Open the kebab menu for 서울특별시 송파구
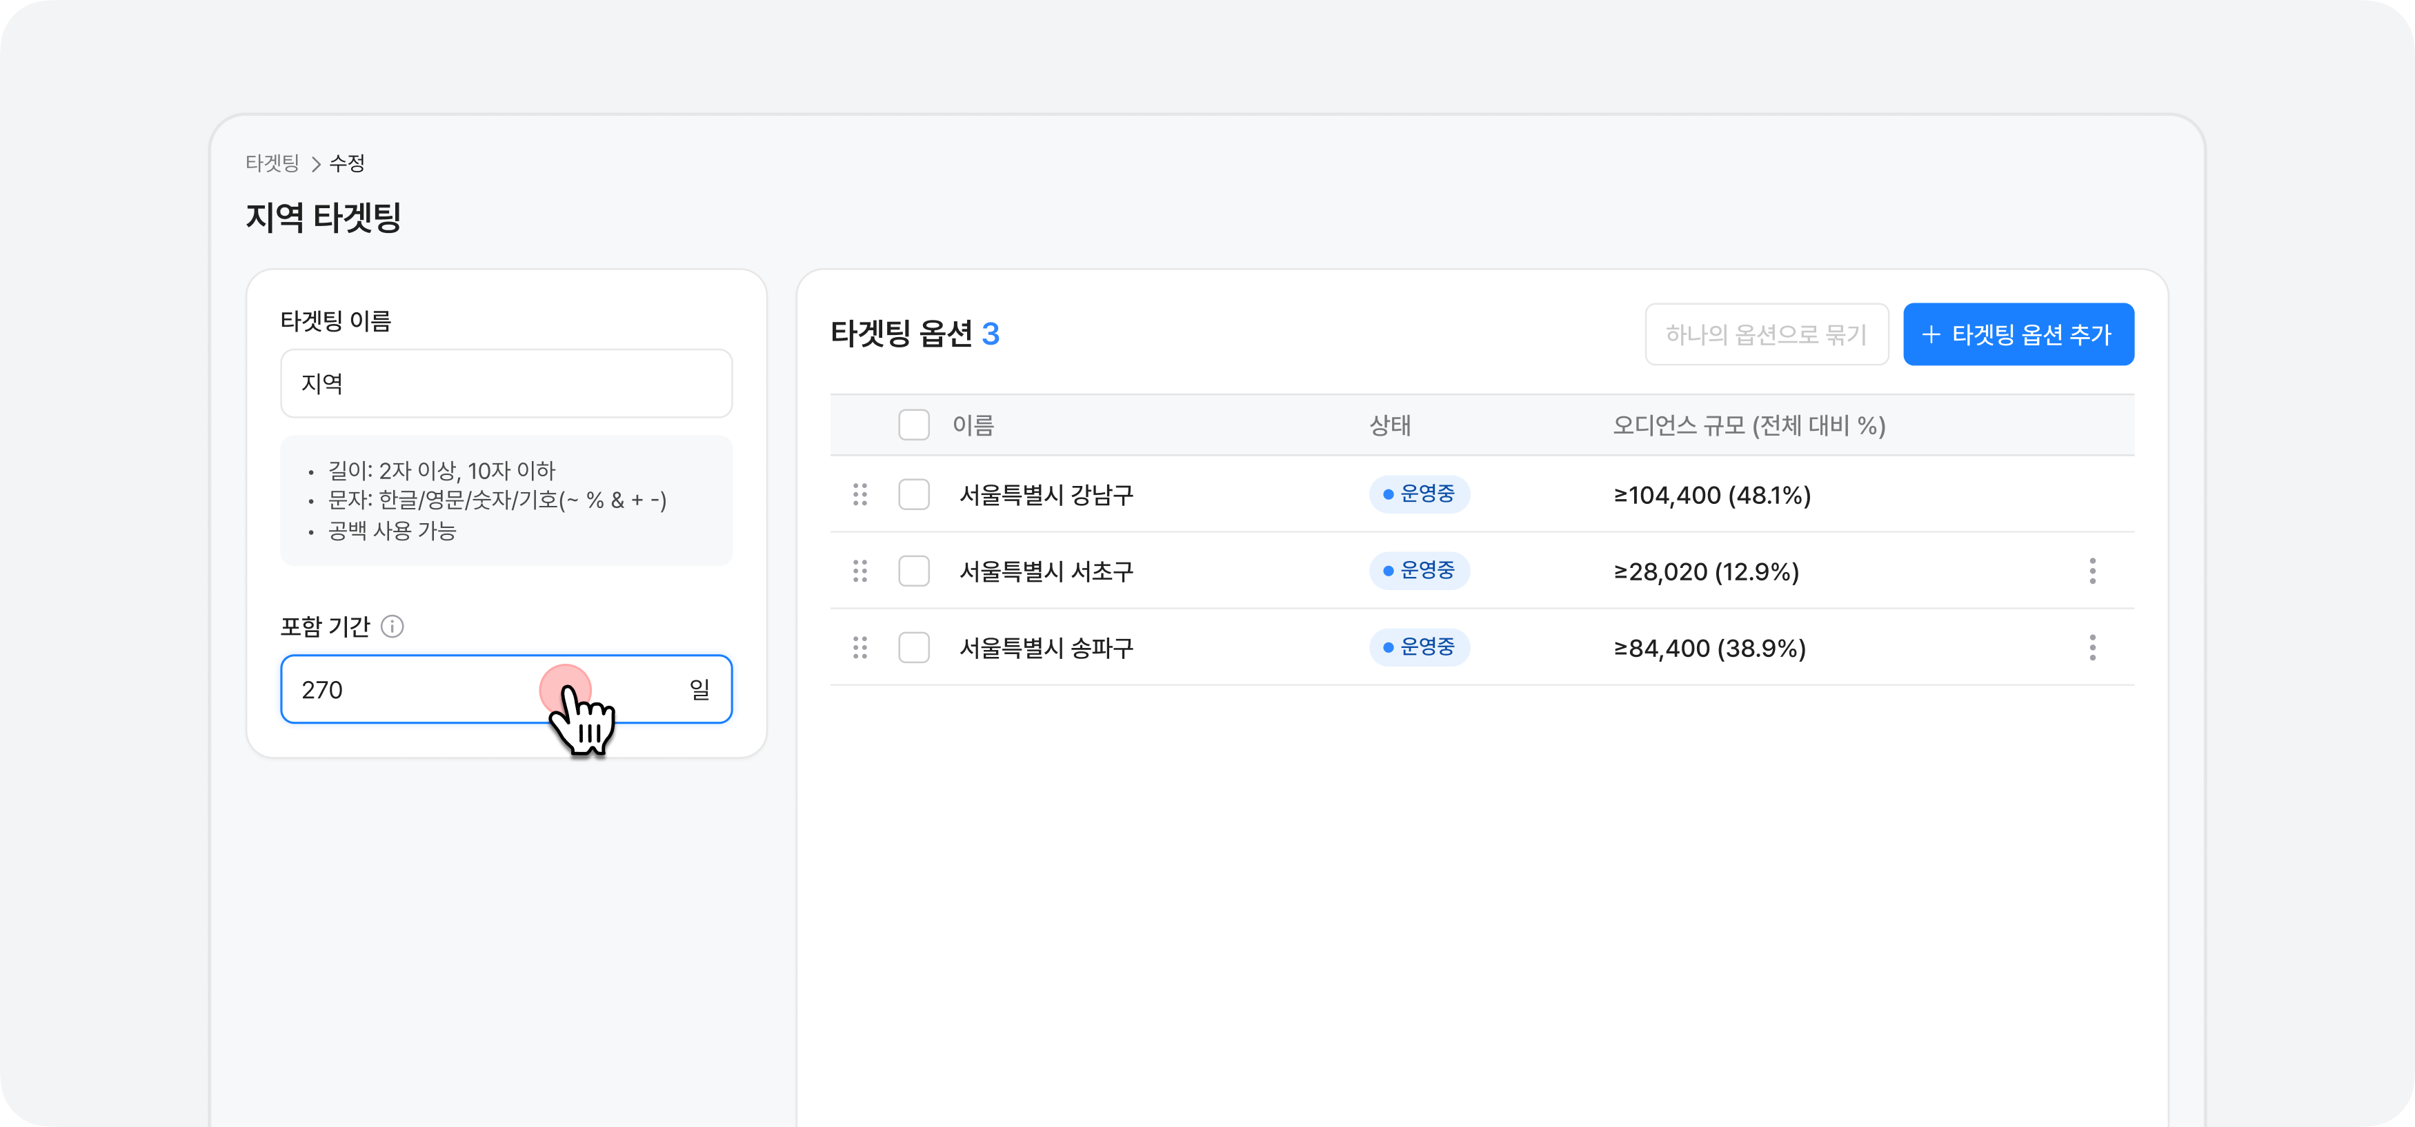The width and height of the screenshot is (2415, 1127). coord(2092,647)
